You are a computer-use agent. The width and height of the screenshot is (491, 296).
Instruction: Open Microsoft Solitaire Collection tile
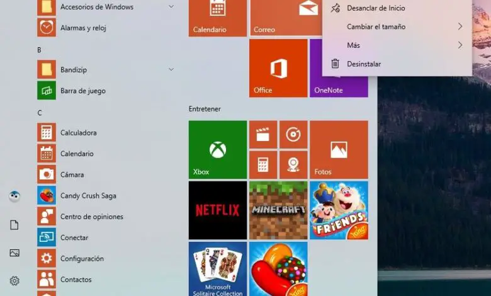pyautogui.click(x=218, y=269)
